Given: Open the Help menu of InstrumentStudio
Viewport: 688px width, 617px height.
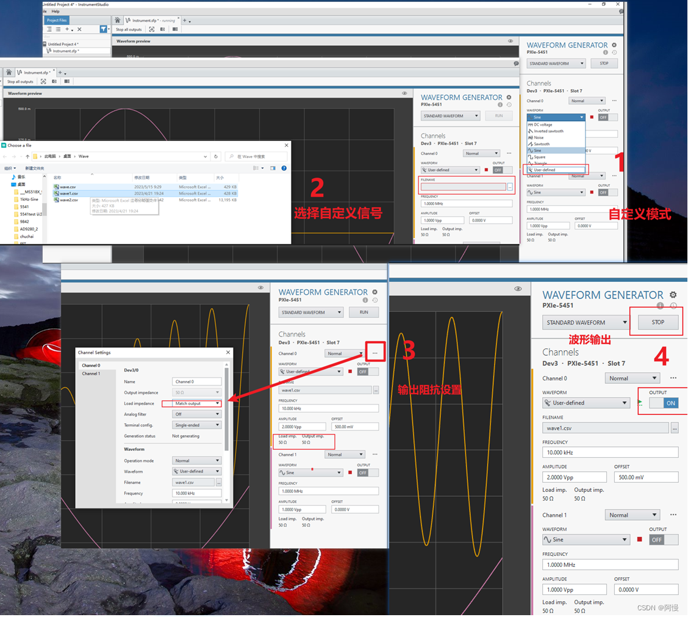Looking at the screenshot, I should coord(56,12).
